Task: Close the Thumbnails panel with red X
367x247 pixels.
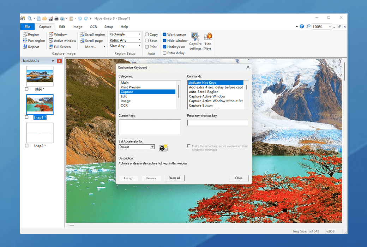Action: 59,61
